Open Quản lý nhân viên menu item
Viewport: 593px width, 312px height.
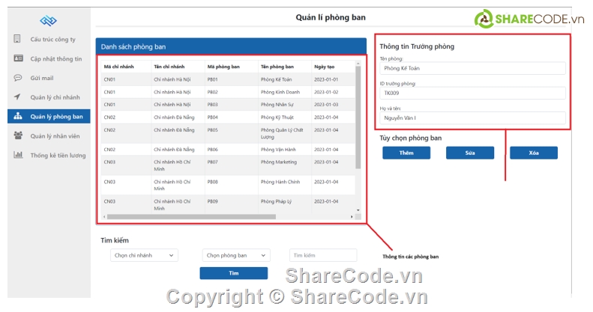click(55, 135)
